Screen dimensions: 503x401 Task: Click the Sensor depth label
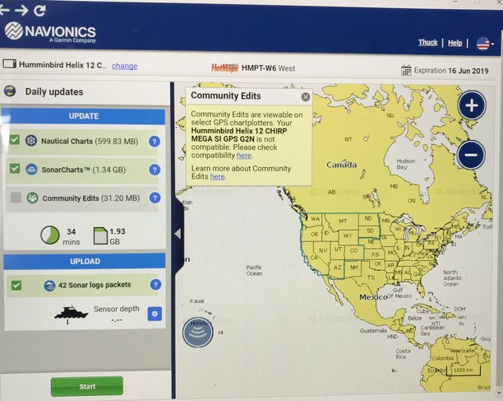[116, 309]
